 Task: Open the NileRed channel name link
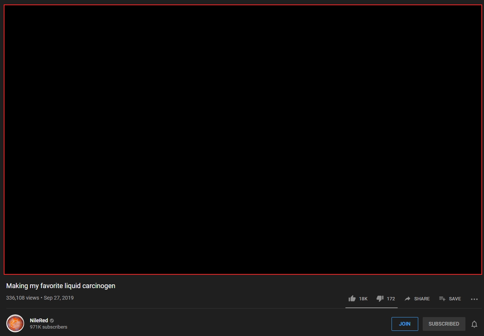(39, 320)
